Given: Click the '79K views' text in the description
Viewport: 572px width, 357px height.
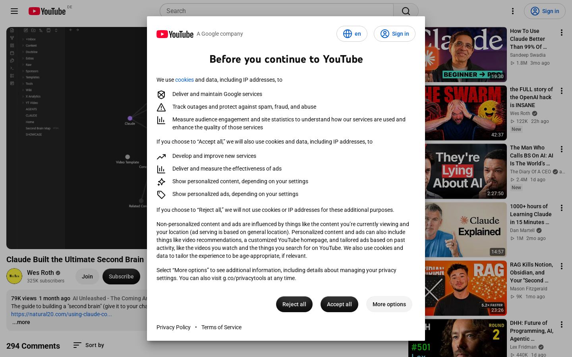Looking at the screenshot, I should 24,298.
